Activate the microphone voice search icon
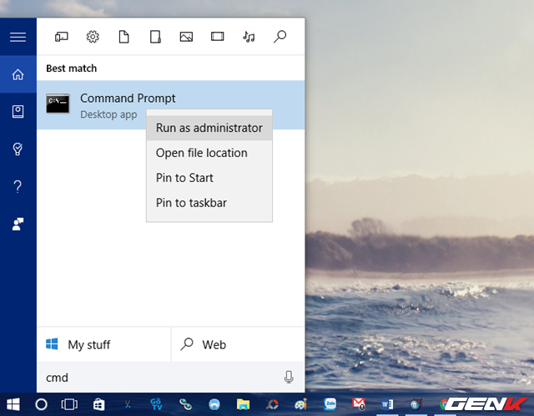Image resolution: width=534 pixels, height=416 pixels. coord(289,377)
